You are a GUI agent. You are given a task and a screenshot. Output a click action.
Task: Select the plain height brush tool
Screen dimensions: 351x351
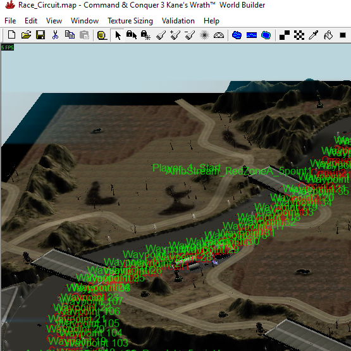coord(161,35)
